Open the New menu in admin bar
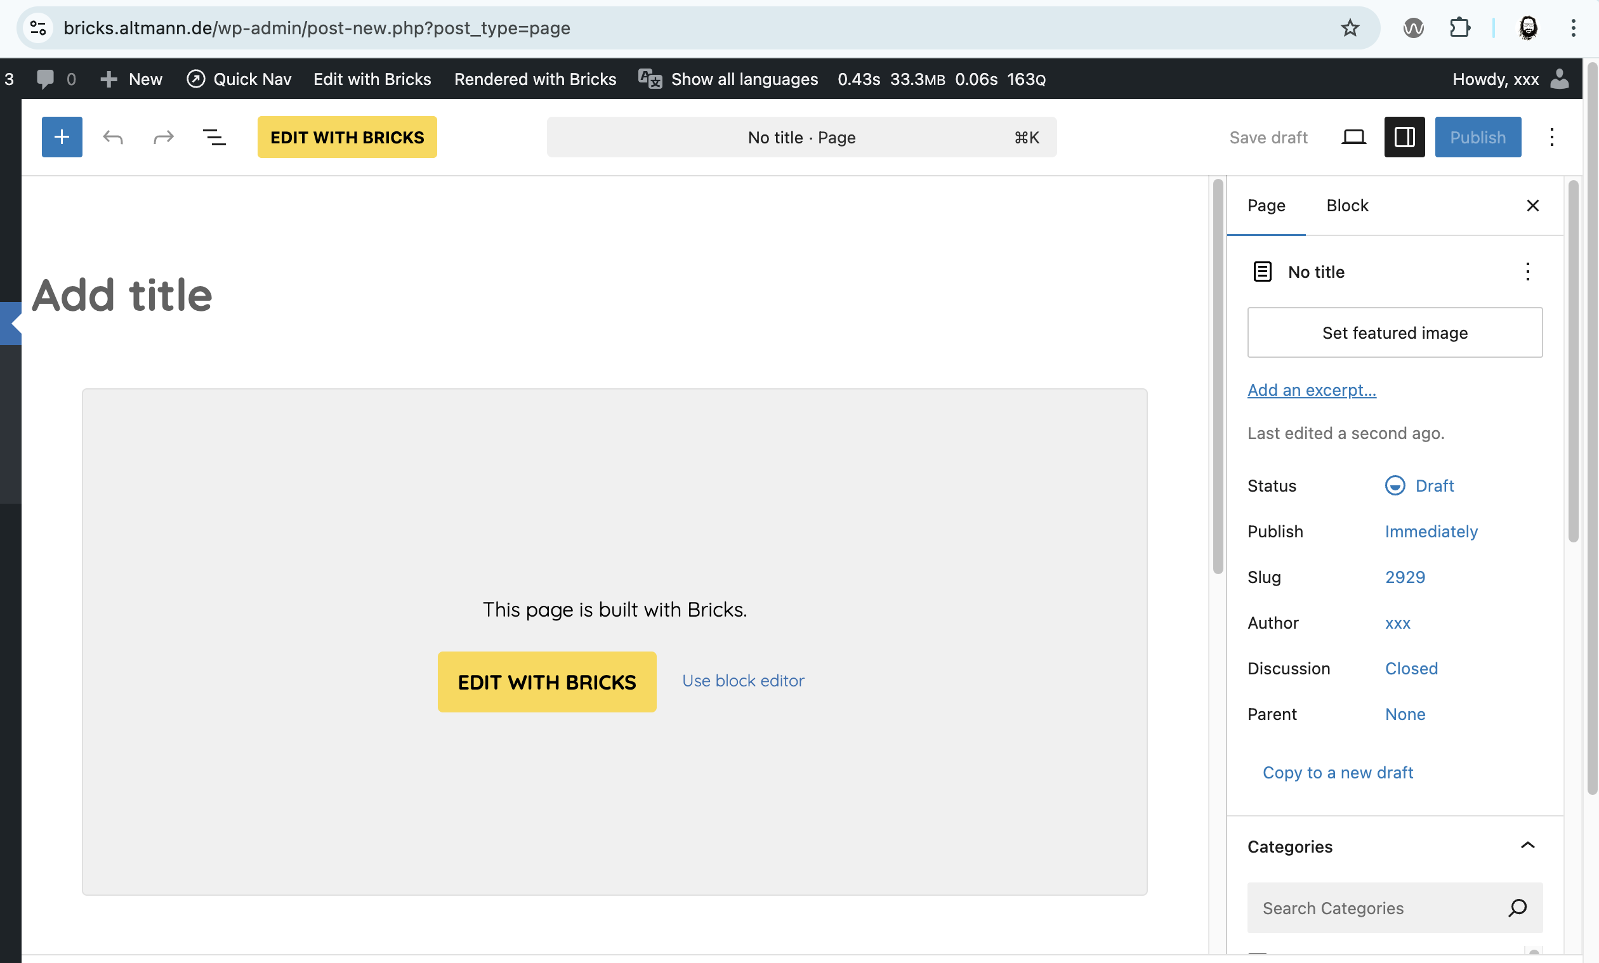Image resolution: width=1599 pixels, height=963 pixels. pos(133,79)
